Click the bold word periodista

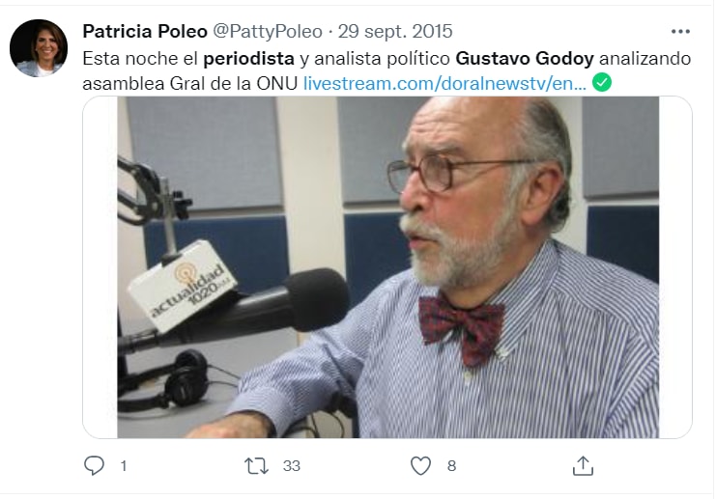pyautogui.click(x=249, y=58)
